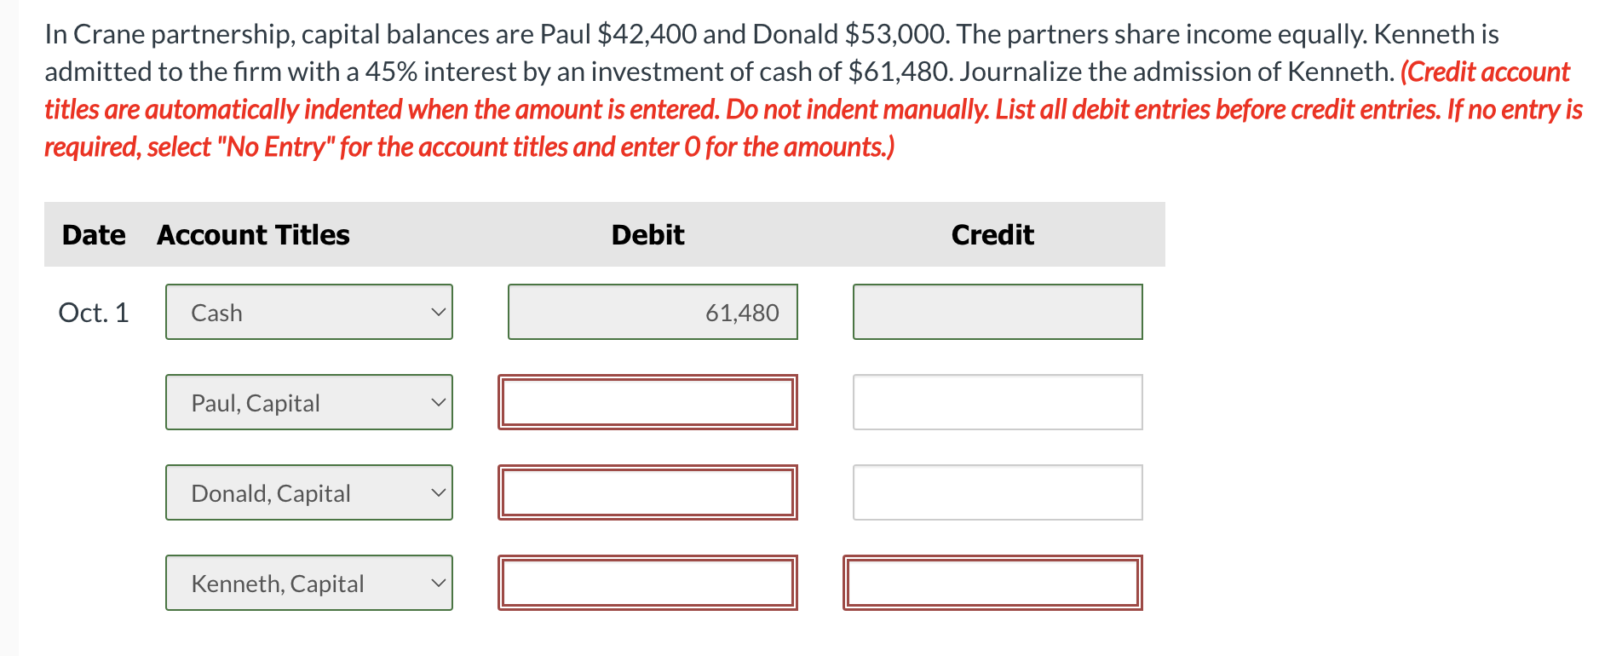Select the Oct. 1 date label
Screen dimensions: 1622x656
point(94,312)
